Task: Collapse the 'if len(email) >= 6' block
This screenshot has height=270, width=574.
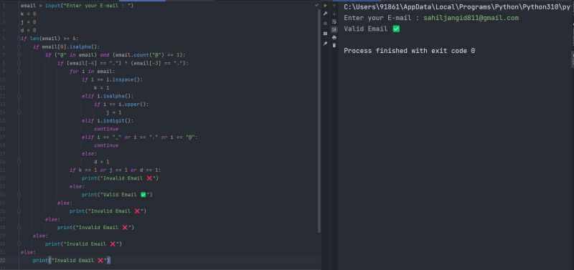Action: point(19,39)
